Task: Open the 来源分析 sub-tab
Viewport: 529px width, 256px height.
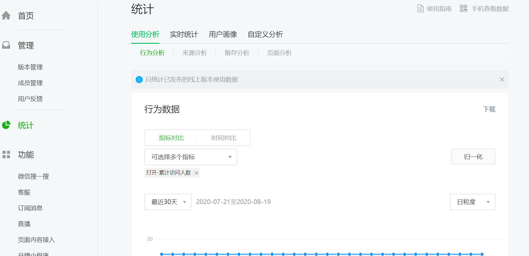Action: (194, 53)
